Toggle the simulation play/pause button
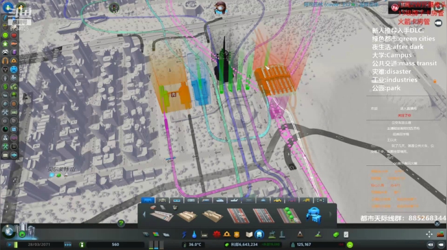The image size is (447, 250). pyautogui.click(x=9, y=244)
